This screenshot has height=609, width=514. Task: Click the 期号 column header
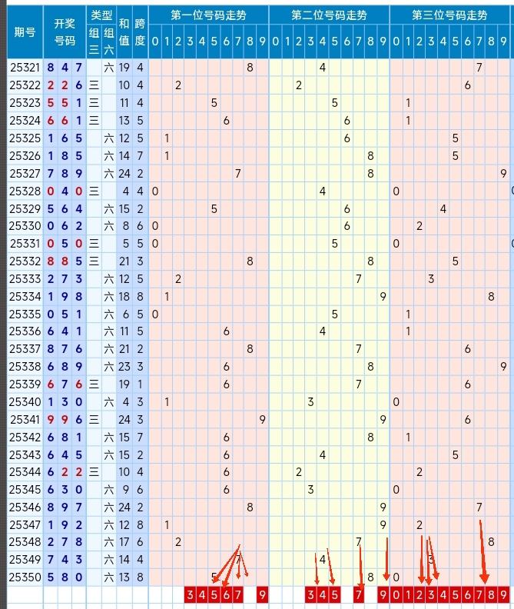(25, 32)
